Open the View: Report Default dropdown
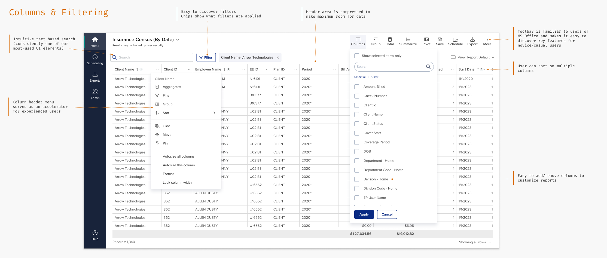This screenshot has width=607, height=258. point(472,57)
